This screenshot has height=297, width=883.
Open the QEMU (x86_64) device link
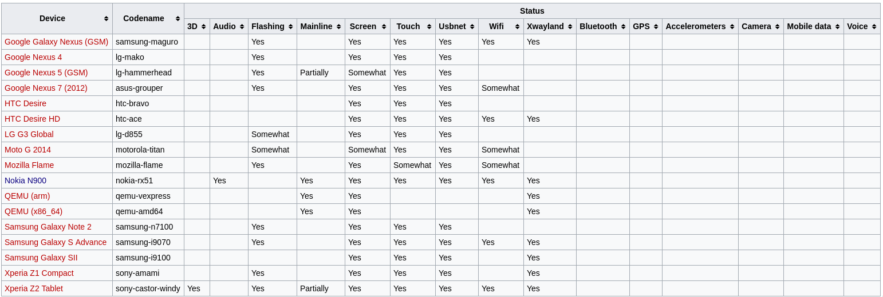click(x=34, y=211)
